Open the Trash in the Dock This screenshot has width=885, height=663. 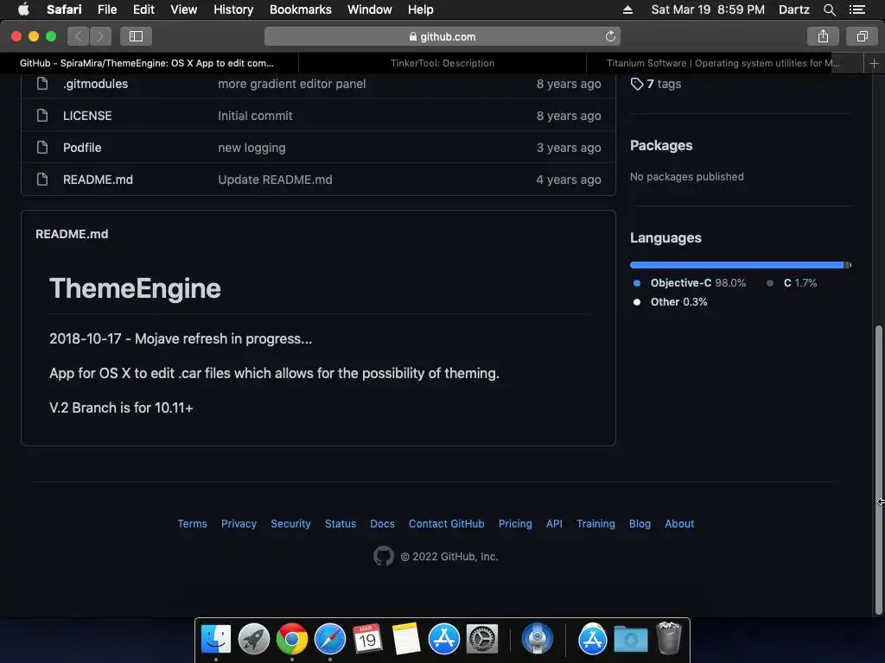click(x=669, y=638)
